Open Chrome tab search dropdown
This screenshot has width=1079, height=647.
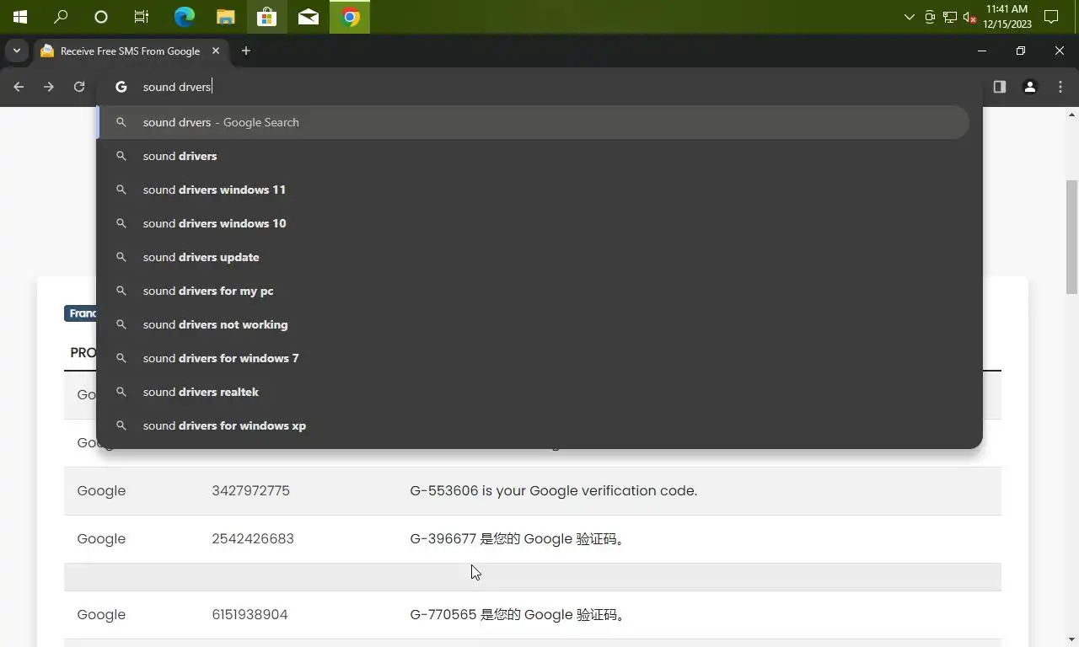point(16,51)
